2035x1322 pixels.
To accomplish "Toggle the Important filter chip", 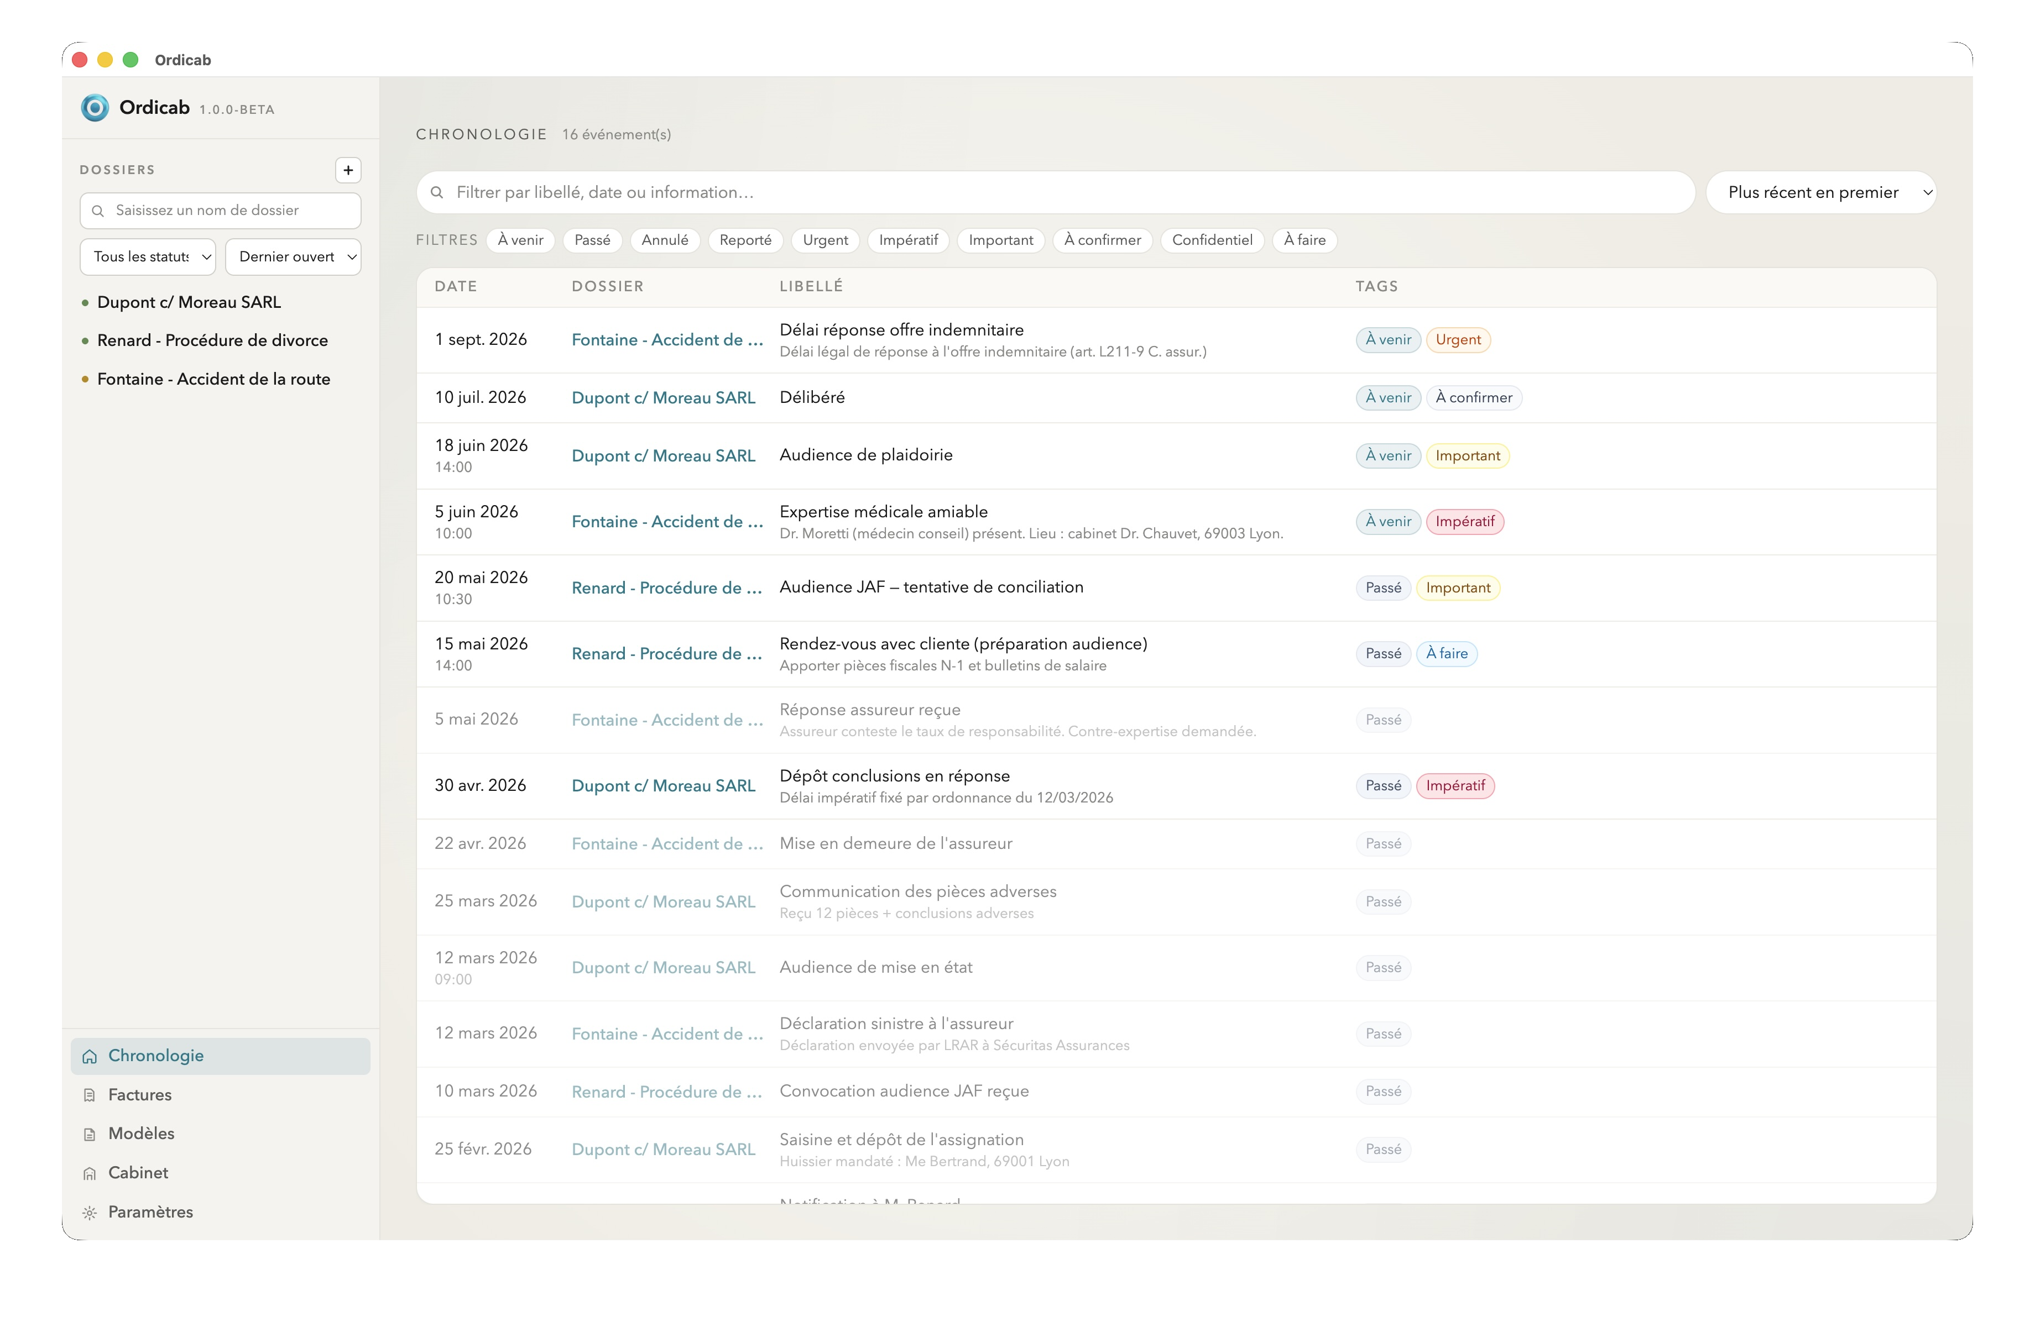I will click(1000, 240).
